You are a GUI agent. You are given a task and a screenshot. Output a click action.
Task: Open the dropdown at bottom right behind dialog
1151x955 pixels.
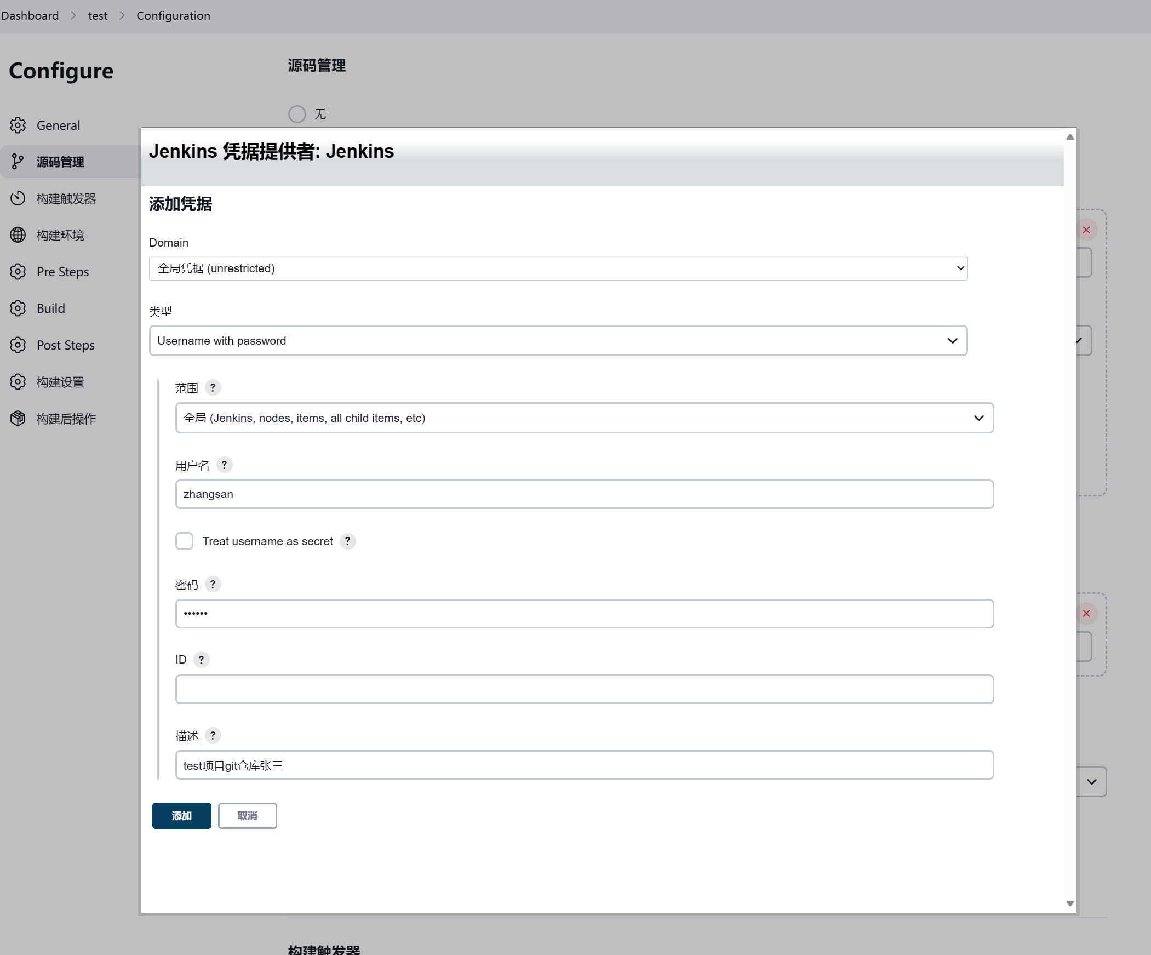click(x=1092, y=782)
